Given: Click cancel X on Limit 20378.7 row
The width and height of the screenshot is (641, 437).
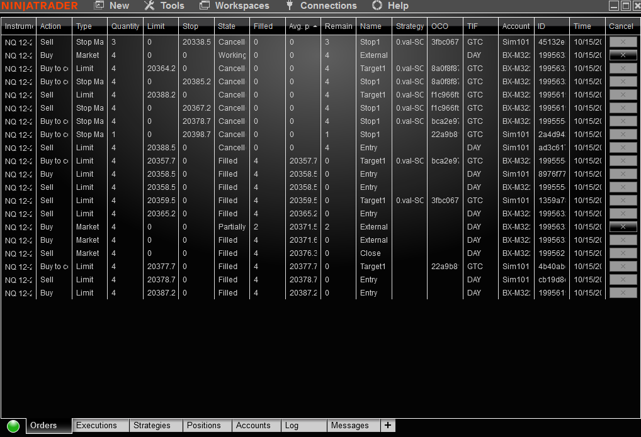Looking at the screenshot, I should pyautogui.click(x=623, y=280).
